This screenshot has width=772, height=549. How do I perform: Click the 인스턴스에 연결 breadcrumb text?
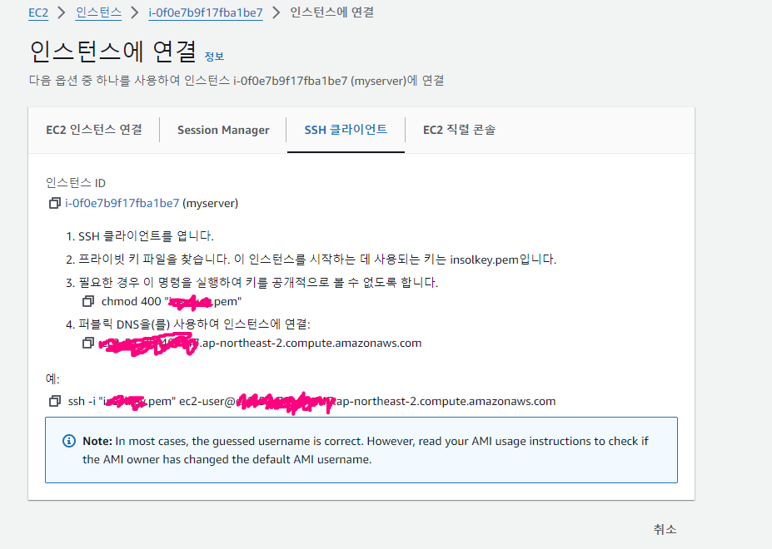pyautogui.click(x=331, y=12)
